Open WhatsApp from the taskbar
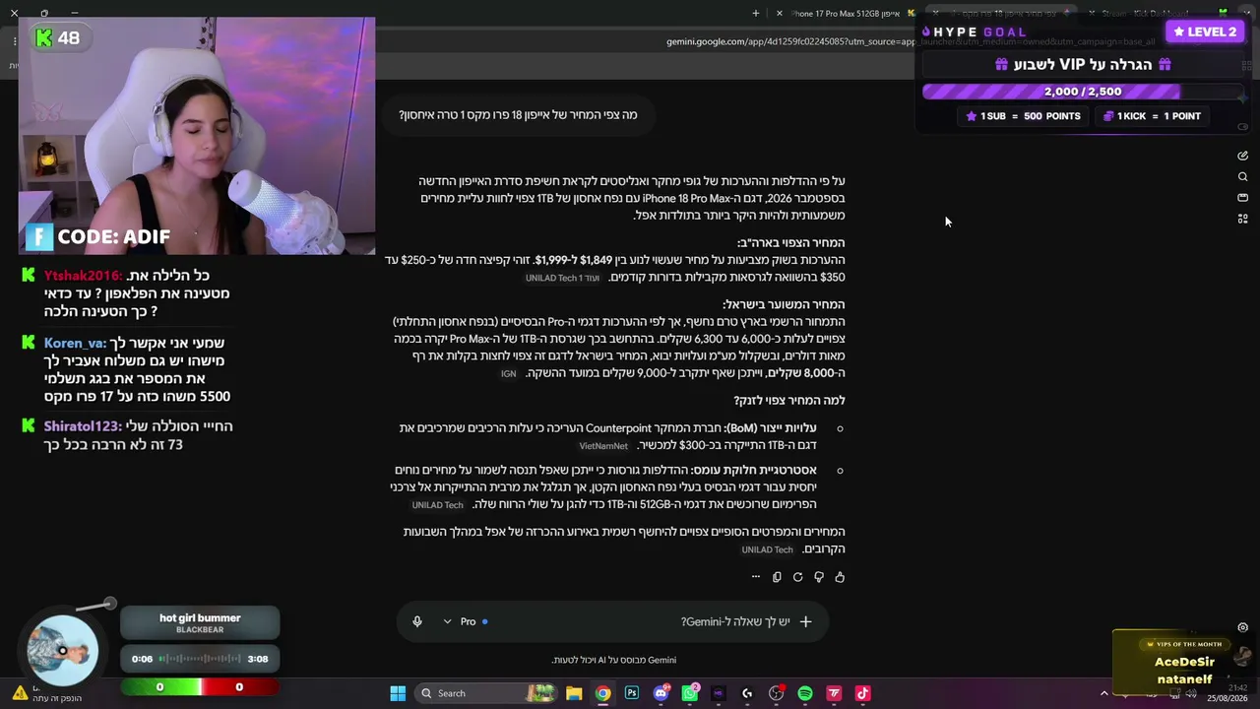The height and width of the screenshot is (709, 1260). pyautogui.click(x=690, y=693)
